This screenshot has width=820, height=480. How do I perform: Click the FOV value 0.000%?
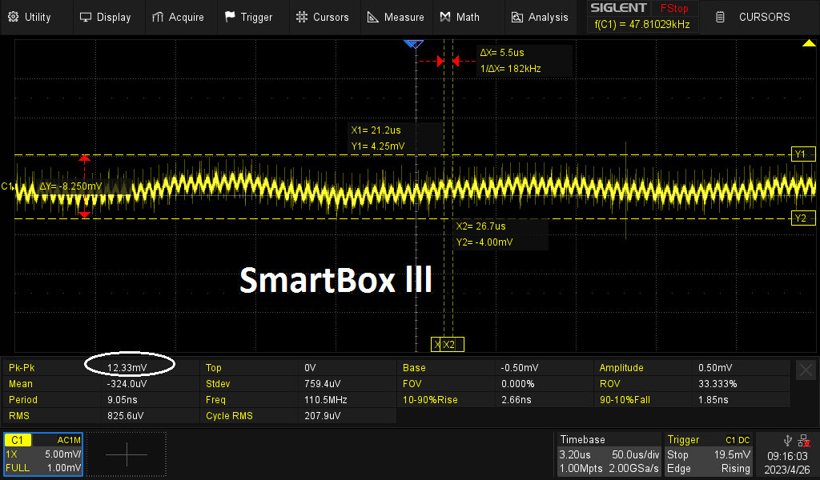pos(518,384)
